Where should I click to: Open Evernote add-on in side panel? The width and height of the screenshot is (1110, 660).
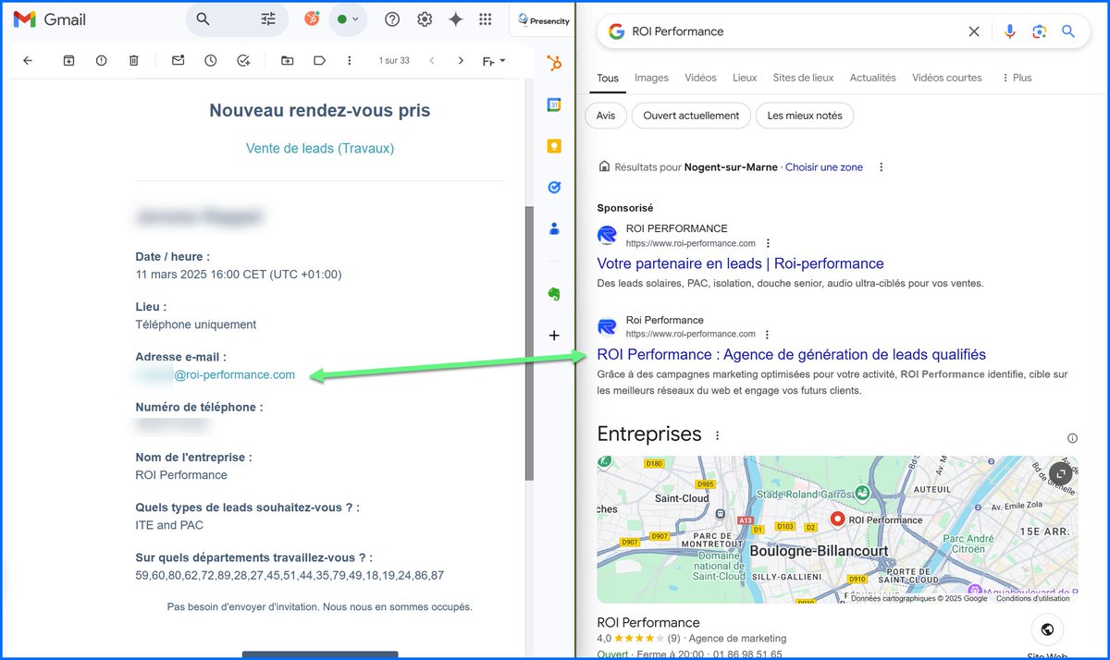click(x=554, y=294)
